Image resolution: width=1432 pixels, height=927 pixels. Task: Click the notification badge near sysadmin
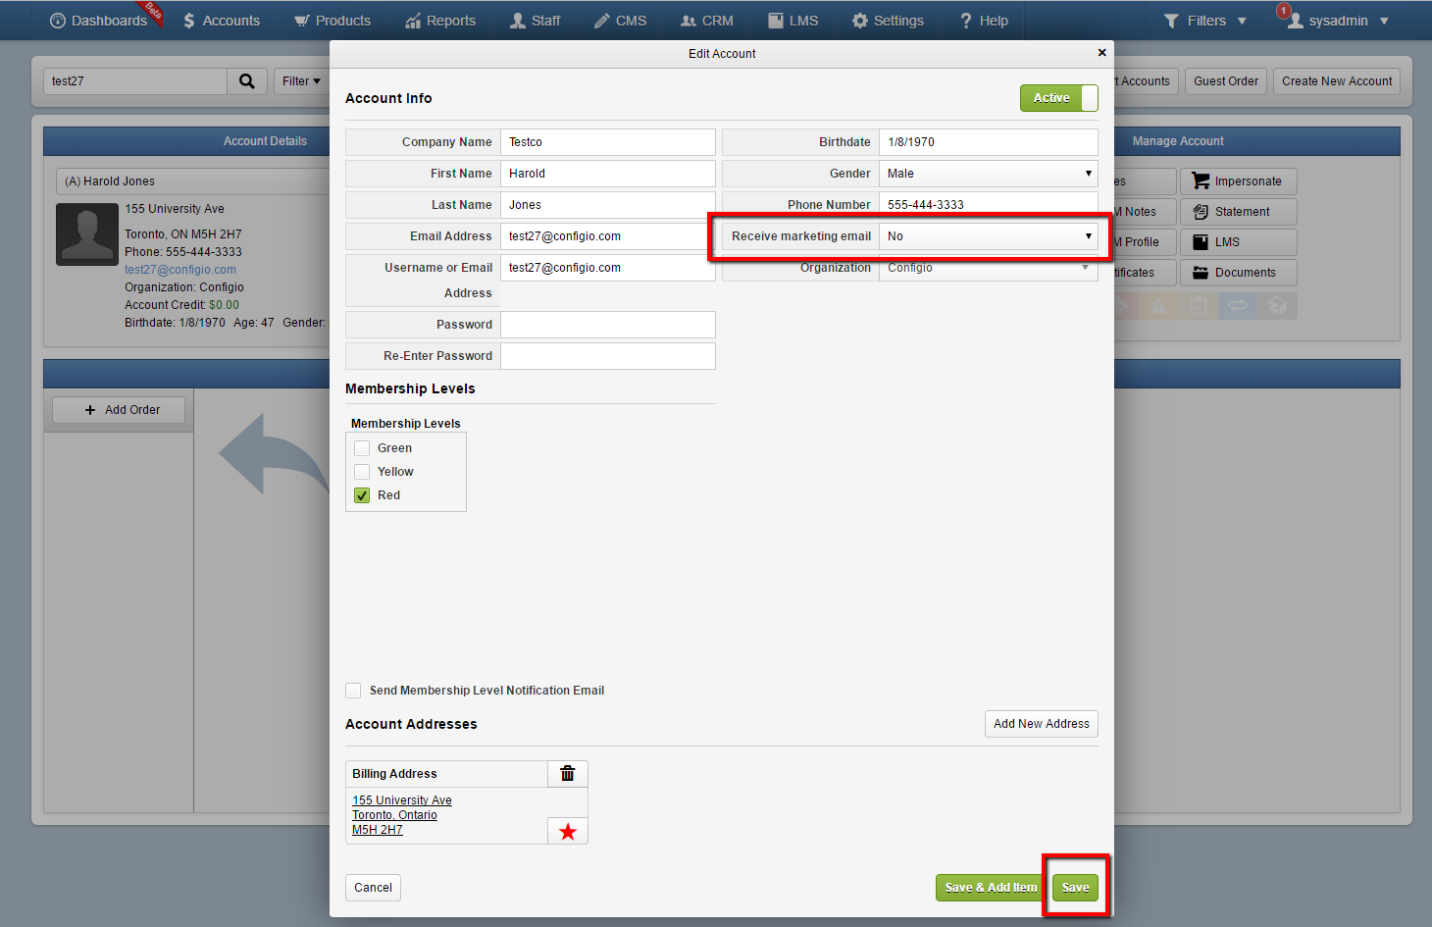tap(1283, 11)
